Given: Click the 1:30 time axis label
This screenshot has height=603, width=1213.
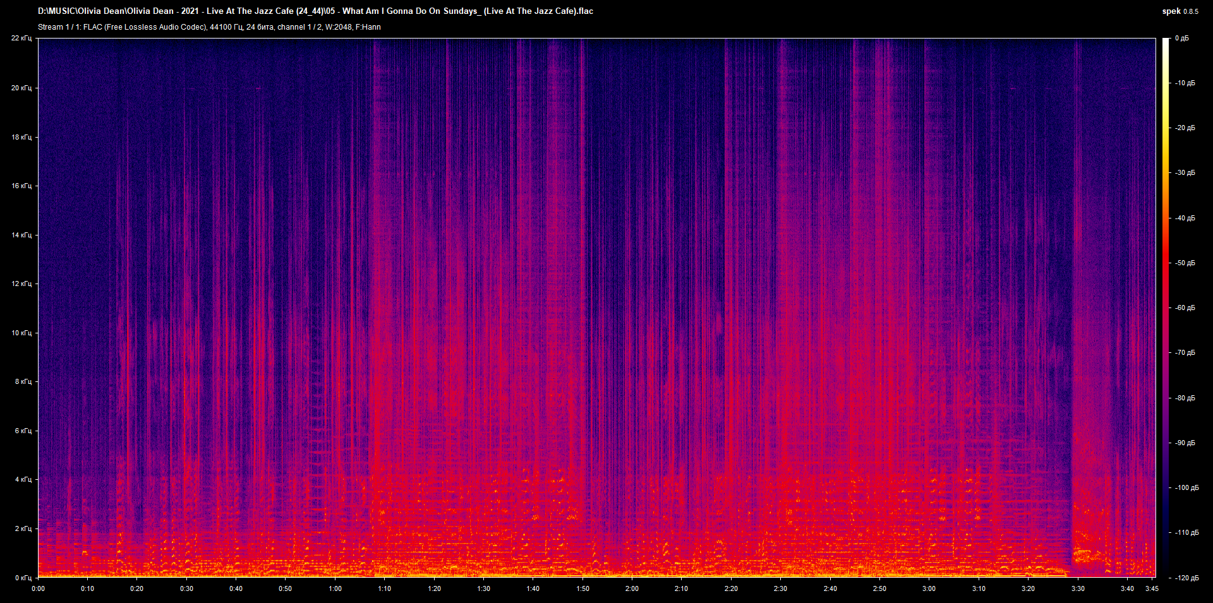Looking at the screenshot, I should (x=483, y=588).
